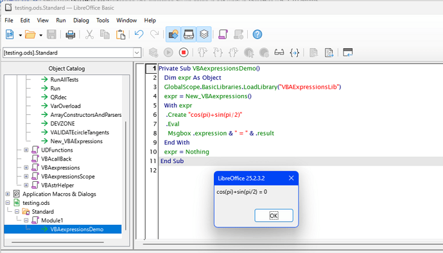The height and width of the screenshot is (253, 443).
Task: Click the red Stop icon
Action: click(184, 53)
